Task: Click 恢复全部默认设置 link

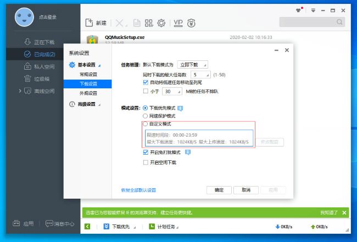Action: [x=138, y=190]
